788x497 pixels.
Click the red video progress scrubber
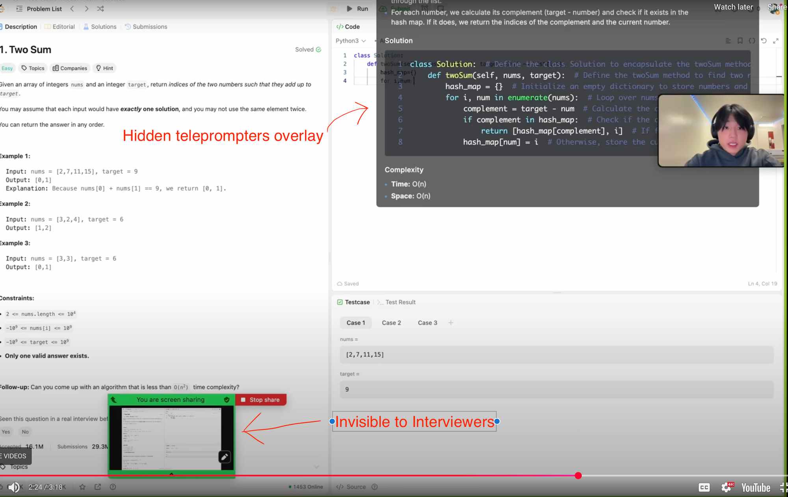click(x=578, y=476)
